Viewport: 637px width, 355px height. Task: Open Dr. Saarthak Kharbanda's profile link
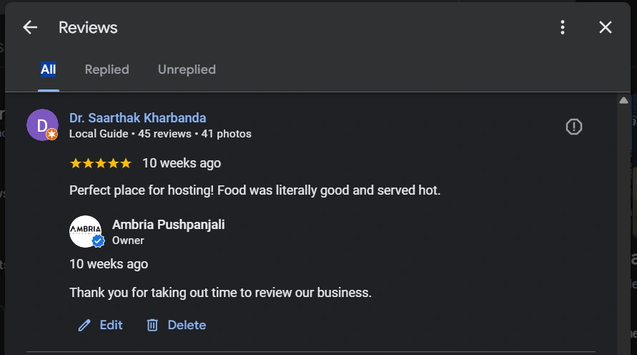click(x=137, y=118)
